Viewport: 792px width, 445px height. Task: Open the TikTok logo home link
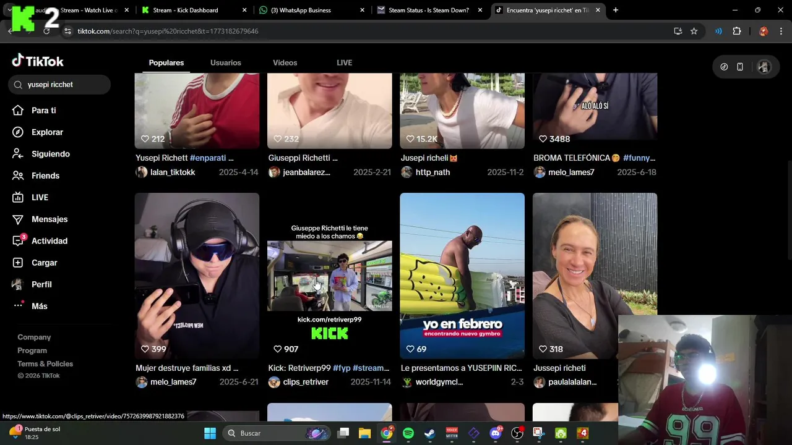point(38,61)
